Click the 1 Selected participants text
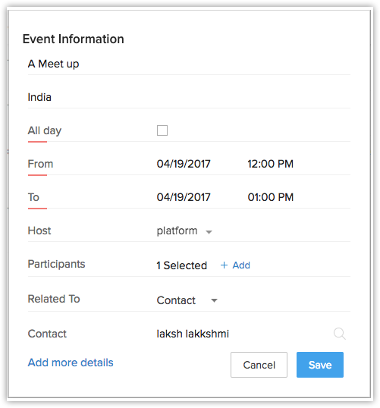380x408 pixels. [x=182, y=265]
